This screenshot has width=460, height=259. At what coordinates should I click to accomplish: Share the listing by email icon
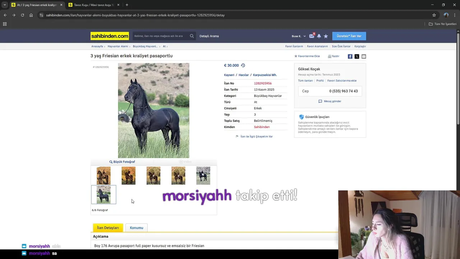(364, 56)
